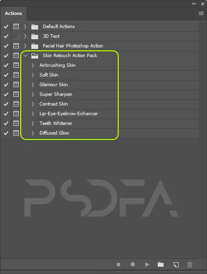Start recording with the Begin recording button
The height and width of the screenshot is (274, 207).
pos(133,264)
